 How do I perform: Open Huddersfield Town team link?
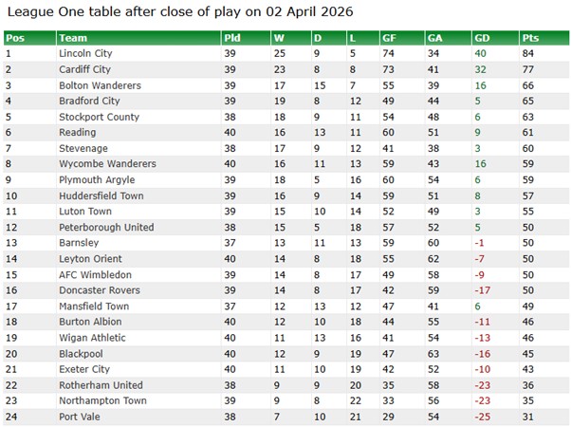coord(101,195)
